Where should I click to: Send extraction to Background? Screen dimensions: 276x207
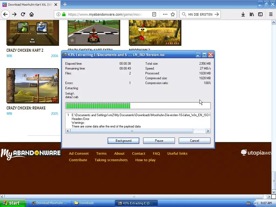123,141
